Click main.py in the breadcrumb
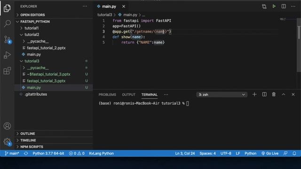301x169 pixels. coord(130,15)
